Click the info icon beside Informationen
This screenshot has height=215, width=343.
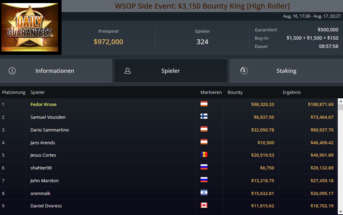pyautogui.click(x=12, y=71)
